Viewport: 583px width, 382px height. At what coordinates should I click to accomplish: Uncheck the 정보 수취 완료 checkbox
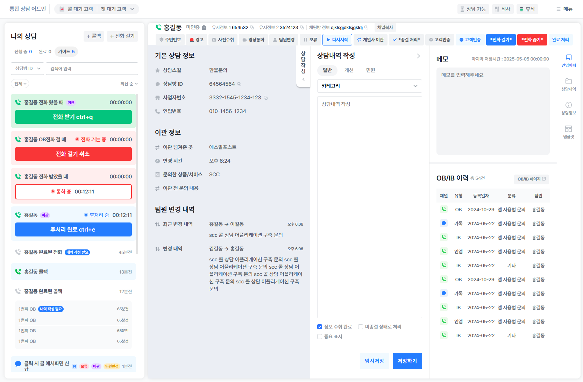pyautogui.click(x=320, y=327)
